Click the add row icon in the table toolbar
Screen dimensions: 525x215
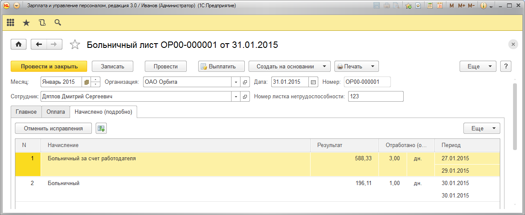(101, 128)
